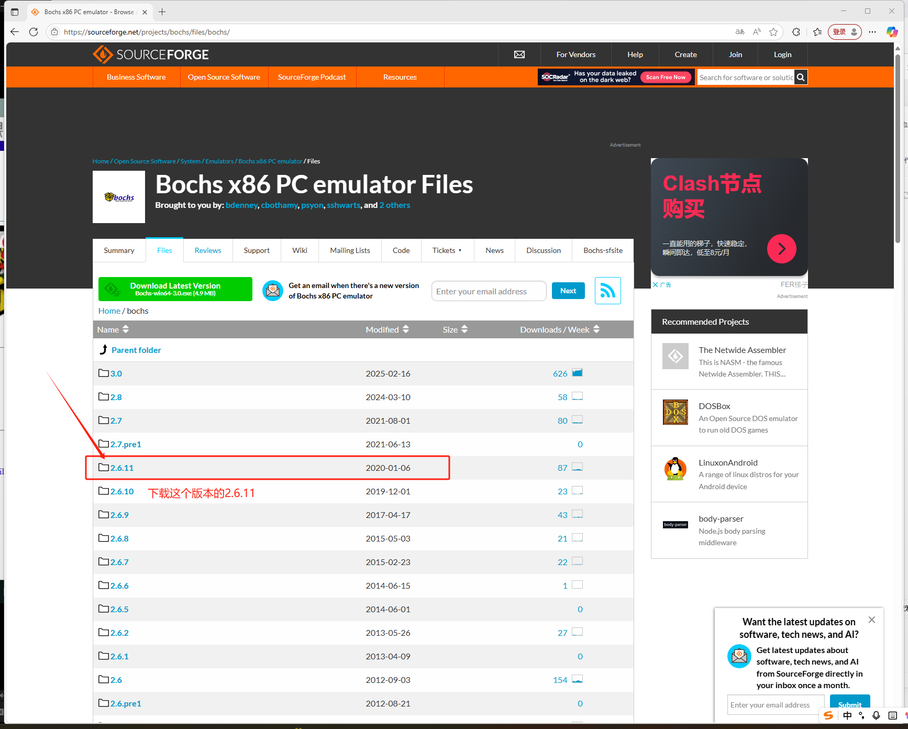Open a new browser tab
The height and width of the screenshot is (729, 908).
pyautogui.click(x=162, y=12)
